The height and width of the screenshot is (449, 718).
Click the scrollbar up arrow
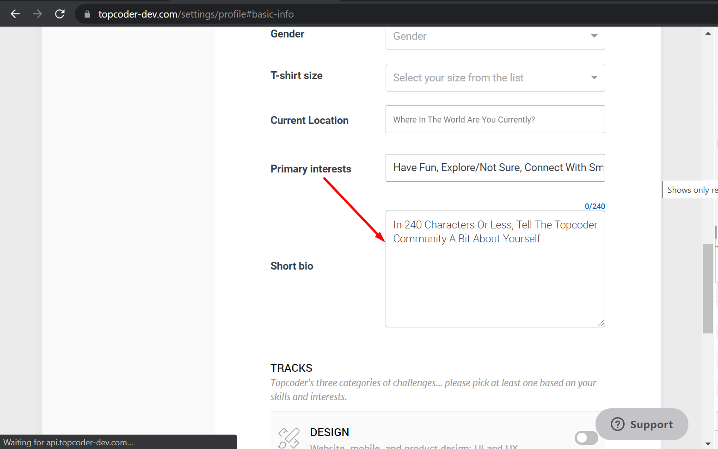708,33
